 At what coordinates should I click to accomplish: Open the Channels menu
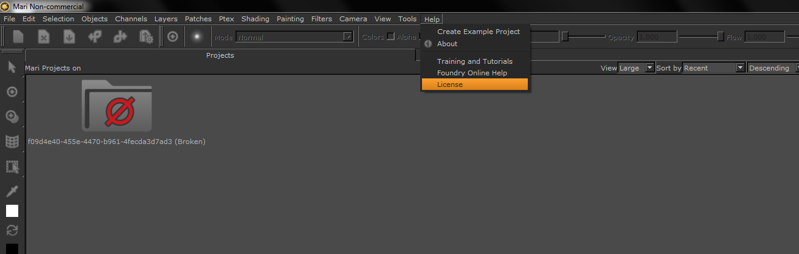pyautogui.click(x=131, y=19)
